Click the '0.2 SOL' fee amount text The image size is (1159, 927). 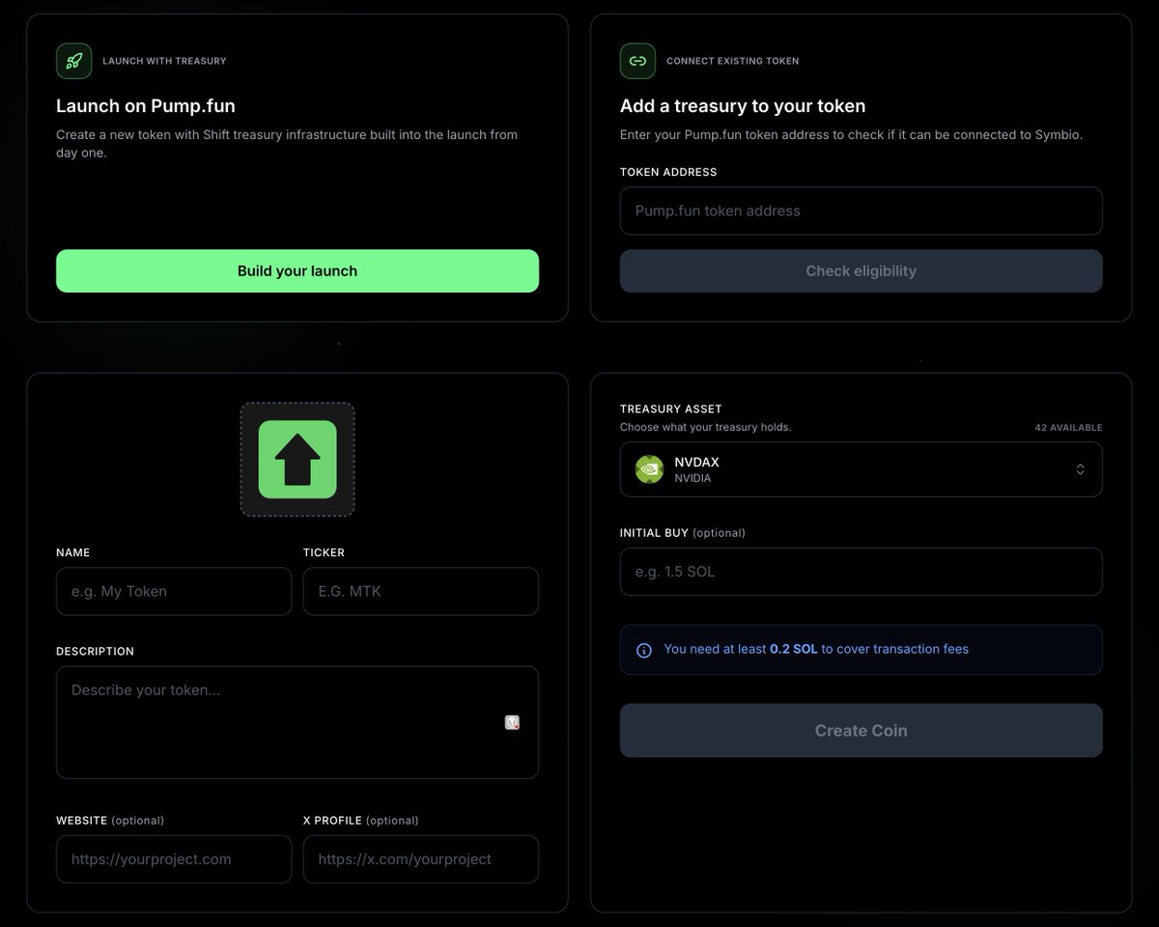pyautogui.click(x=794, y=649)
